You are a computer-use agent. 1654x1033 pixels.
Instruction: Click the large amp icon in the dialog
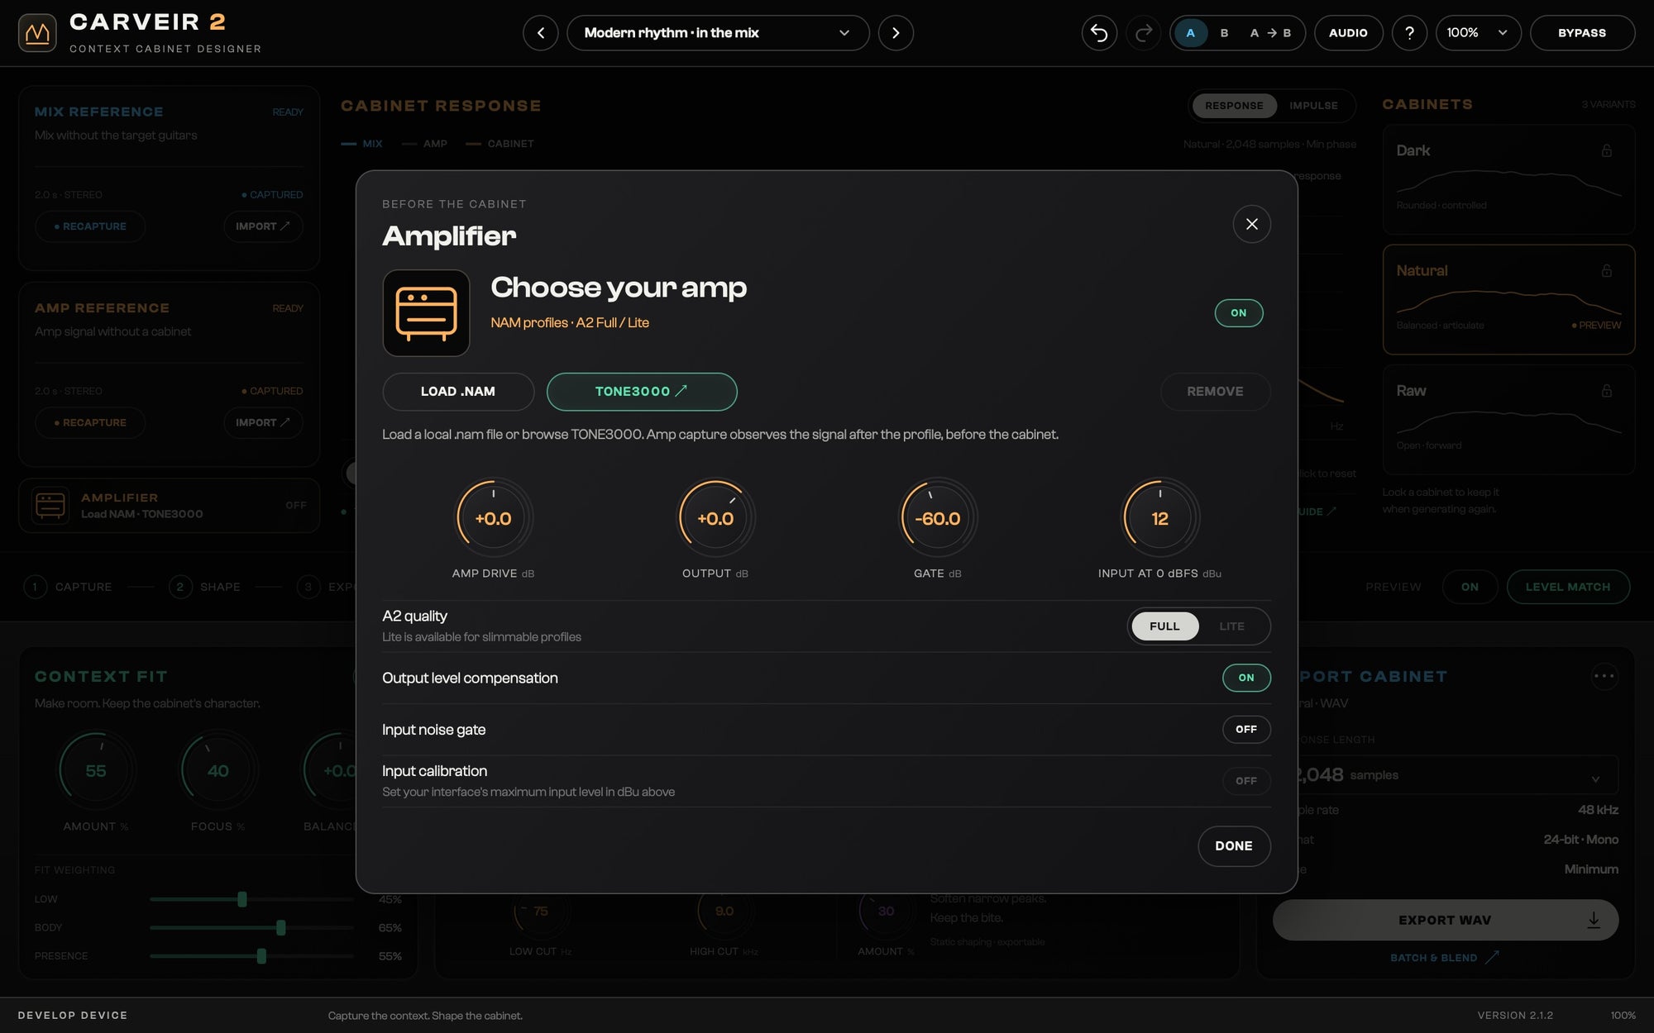pos(426,313)
